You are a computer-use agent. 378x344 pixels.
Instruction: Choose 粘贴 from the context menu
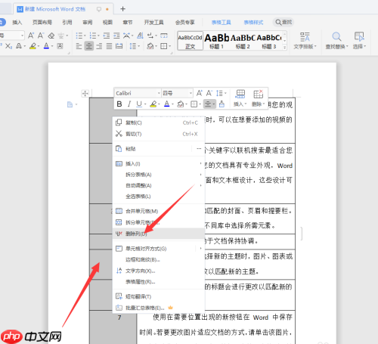(x=153, y=149)
